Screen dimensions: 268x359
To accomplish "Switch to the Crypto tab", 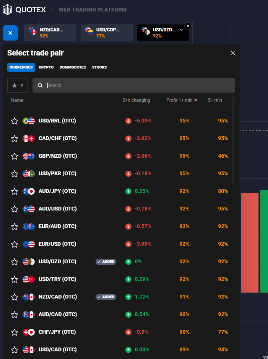I will click(46, 67).
